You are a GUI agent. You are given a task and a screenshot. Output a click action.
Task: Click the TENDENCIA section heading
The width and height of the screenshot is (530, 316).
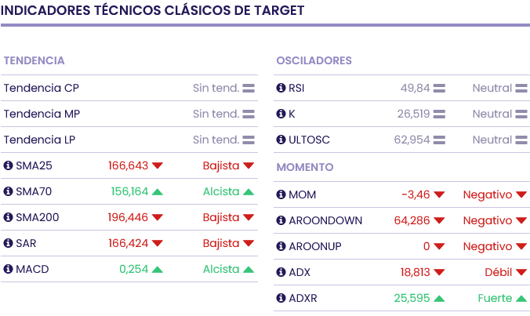[x=34, y=60]
